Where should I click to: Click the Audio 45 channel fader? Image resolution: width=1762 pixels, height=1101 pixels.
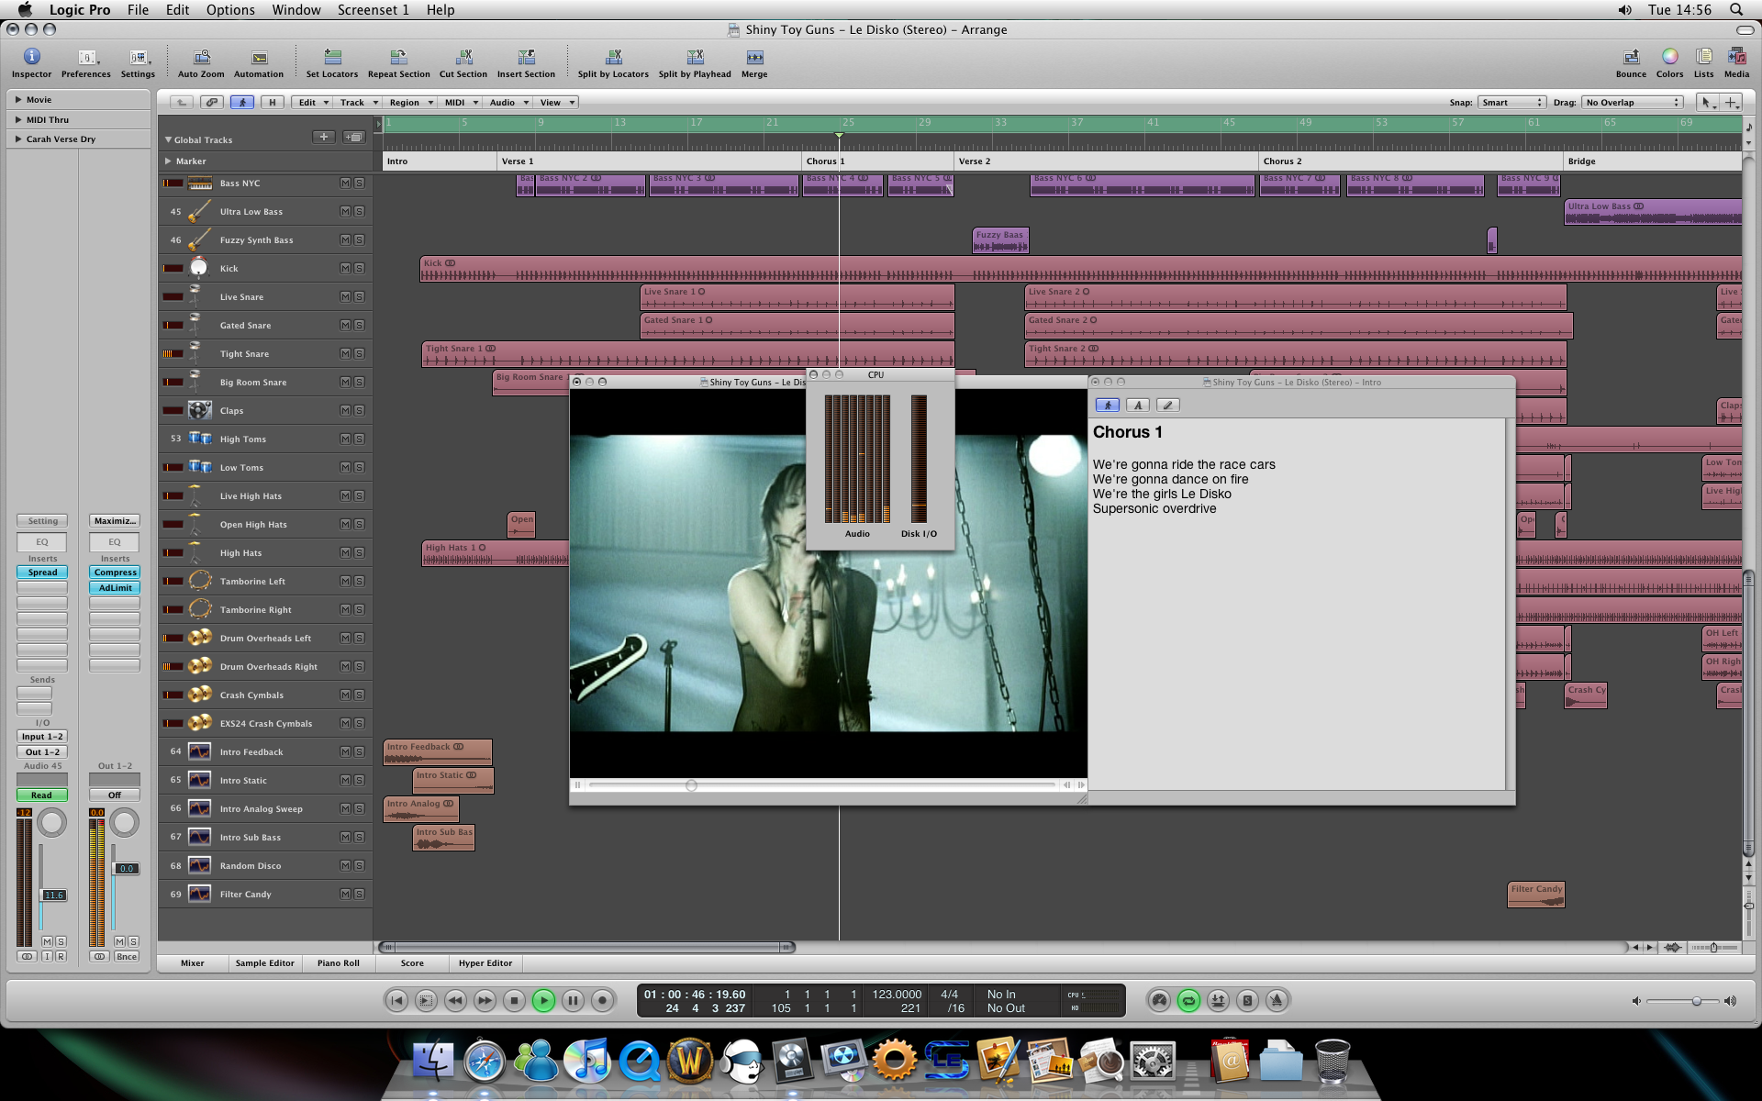[x=54, y=895]
